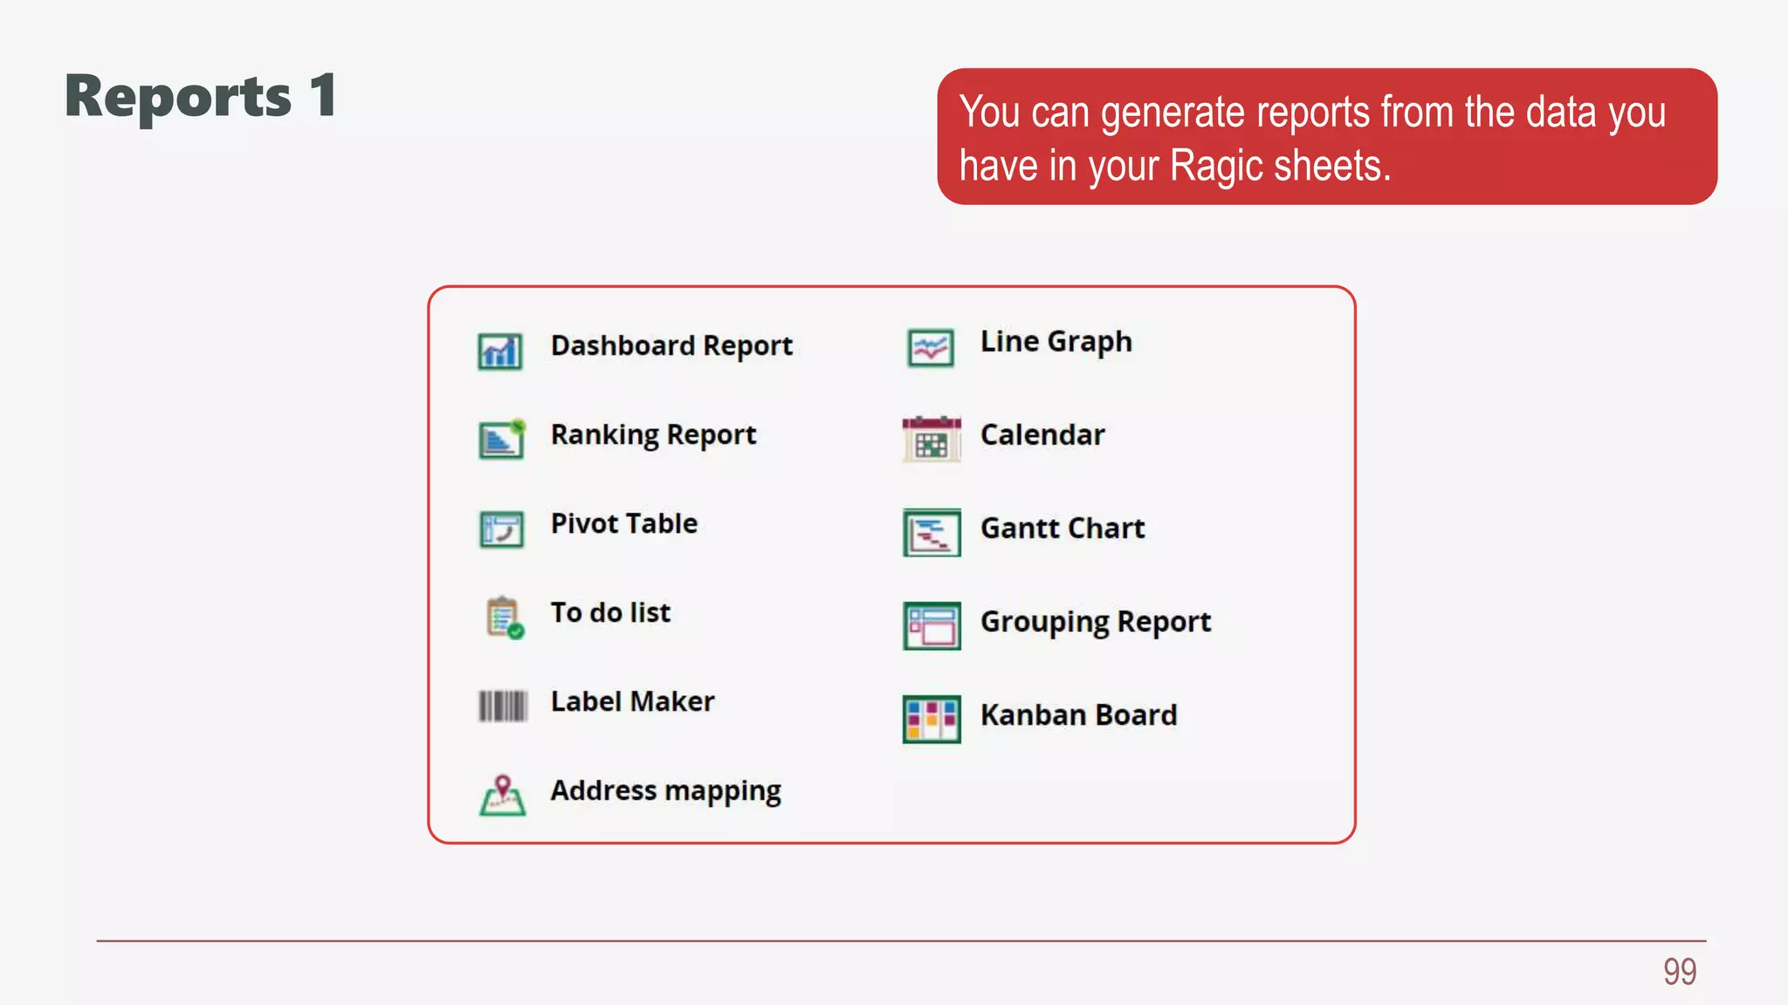Open the Line Graph label
Viewport: 1788px width, 1005px height.
click(1056, 342)
